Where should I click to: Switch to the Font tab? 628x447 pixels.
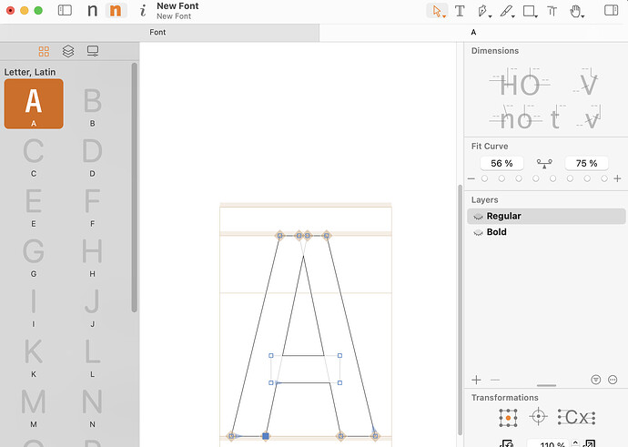pyautogui.click(x=157, y=33)
